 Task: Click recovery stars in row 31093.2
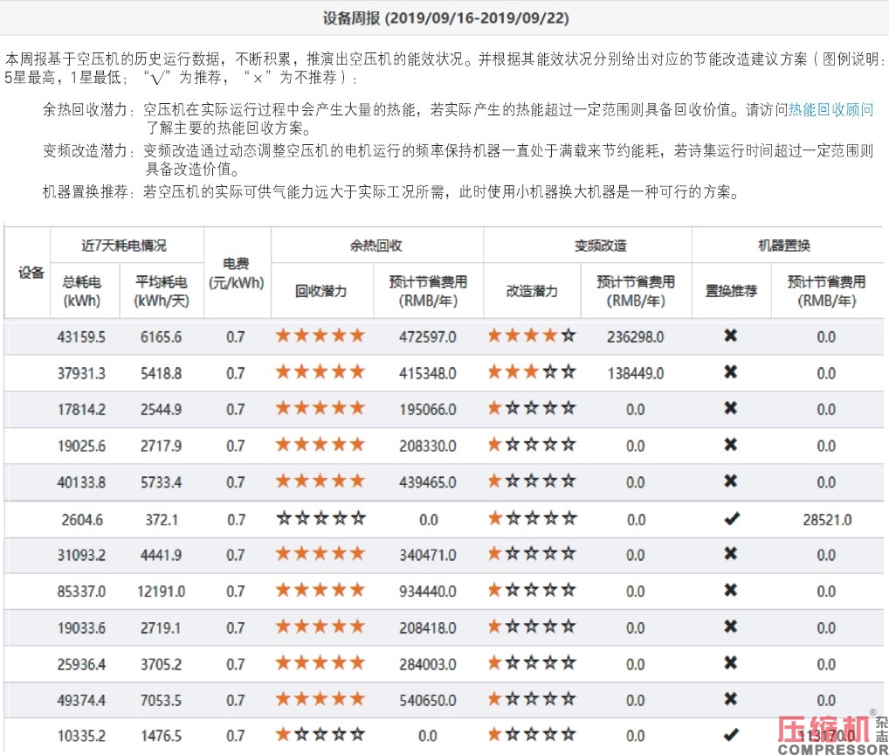click(320, 554)
